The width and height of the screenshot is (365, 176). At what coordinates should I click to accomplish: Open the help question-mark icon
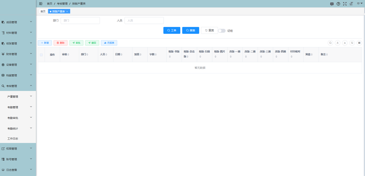(338, 4)
